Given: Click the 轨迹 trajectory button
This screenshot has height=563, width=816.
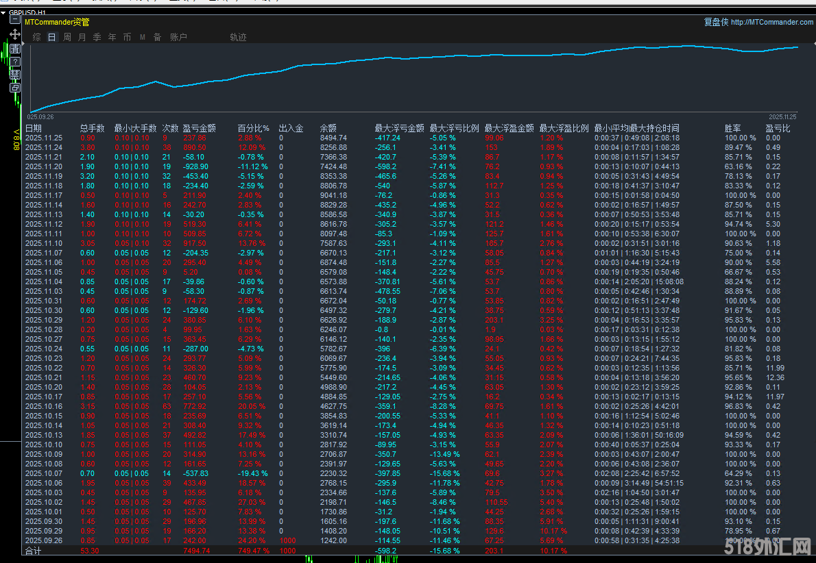Looking at the screenshot, I should click(238, 38).
